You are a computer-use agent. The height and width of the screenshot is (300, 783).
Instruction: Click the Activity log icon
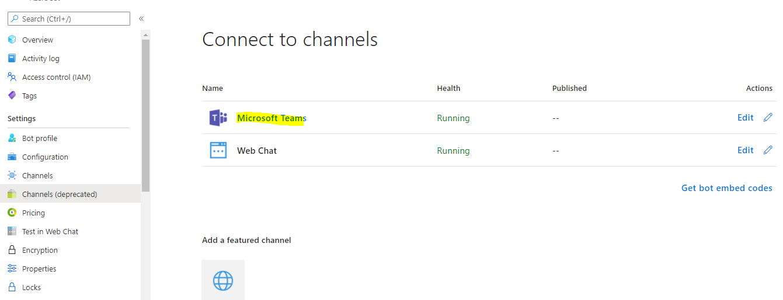click(12, 58)
